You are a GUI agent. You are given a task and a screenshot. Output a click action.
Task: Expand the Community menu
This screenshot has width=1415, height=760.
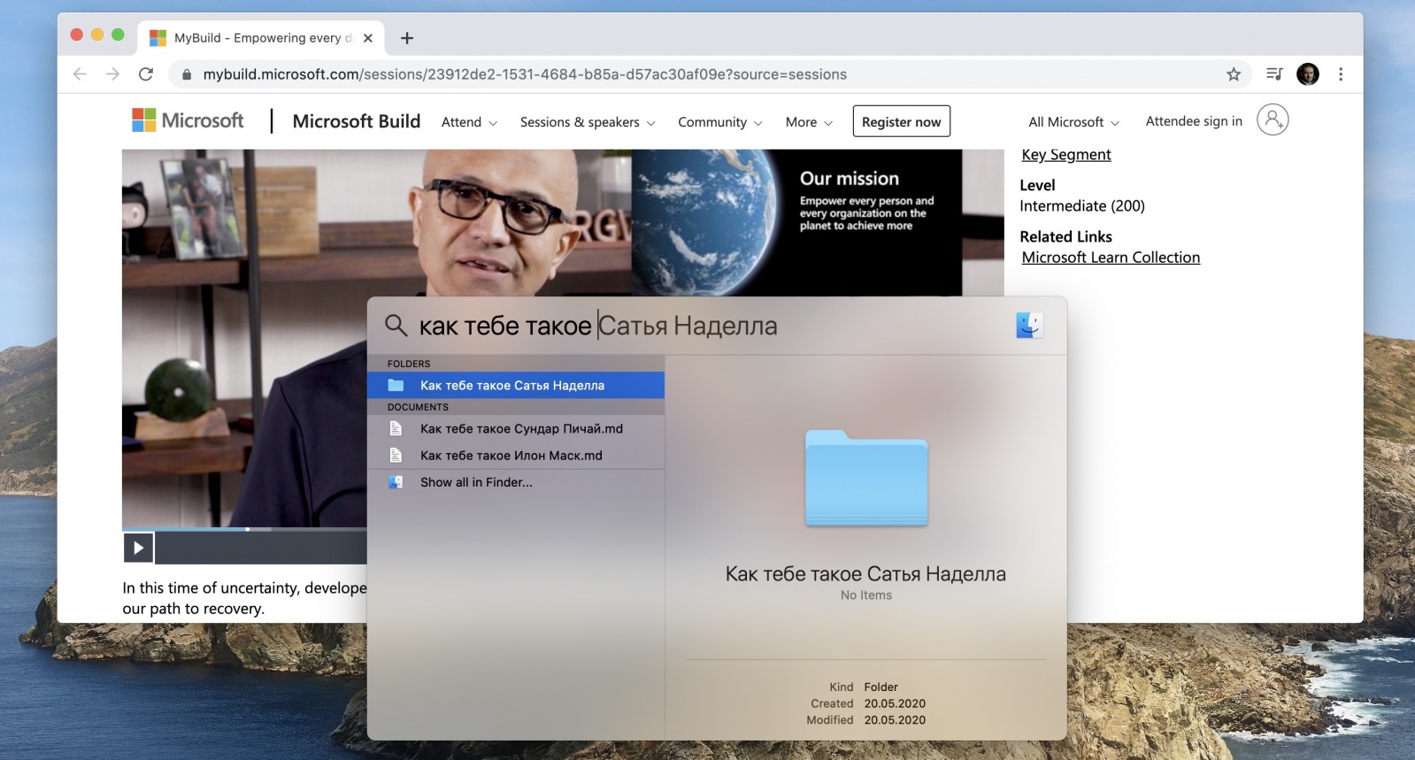[720, 122]
